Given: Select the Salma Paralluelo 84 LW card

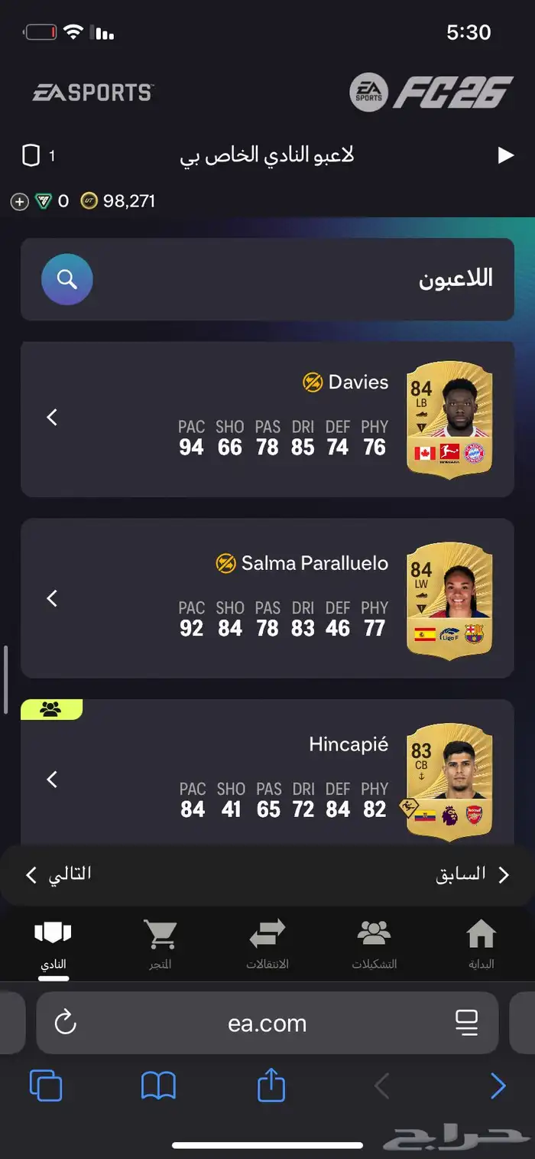Looking at the screenshot, I should [x=449, y=601].
